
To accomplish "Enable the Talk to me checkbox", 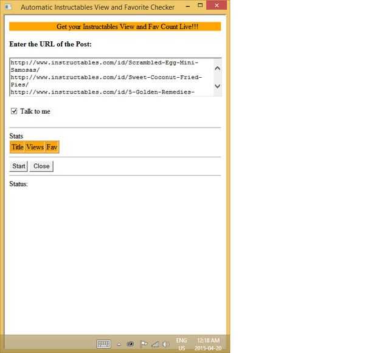I will coord(14,111).
